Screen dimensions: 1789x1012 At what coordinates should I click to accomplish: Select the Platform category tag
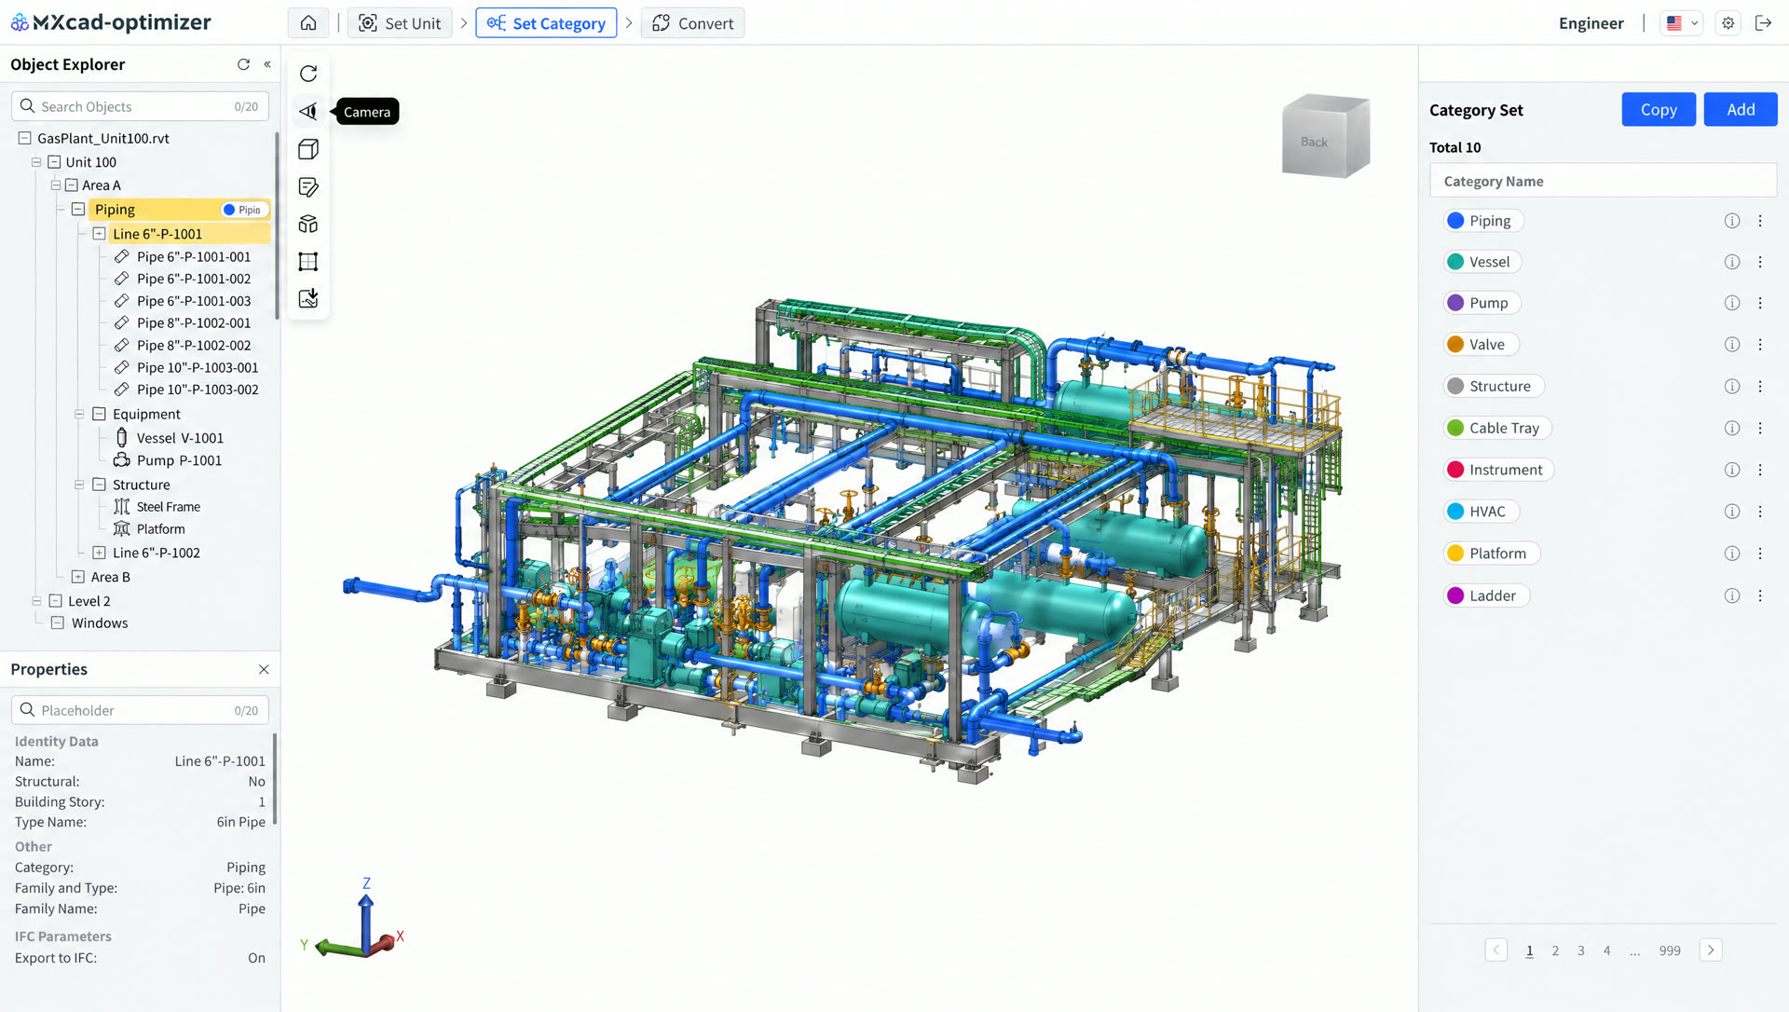point(1492,554)
